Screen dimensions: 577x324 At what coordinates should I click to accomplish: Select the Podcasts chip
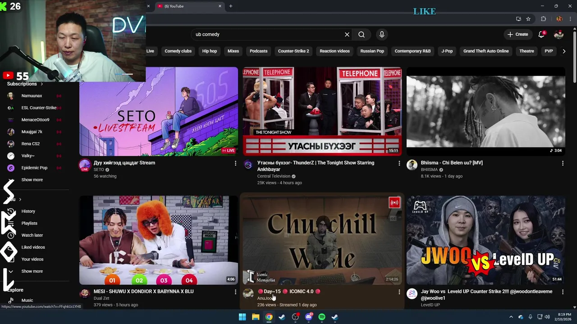click(258, 51)
